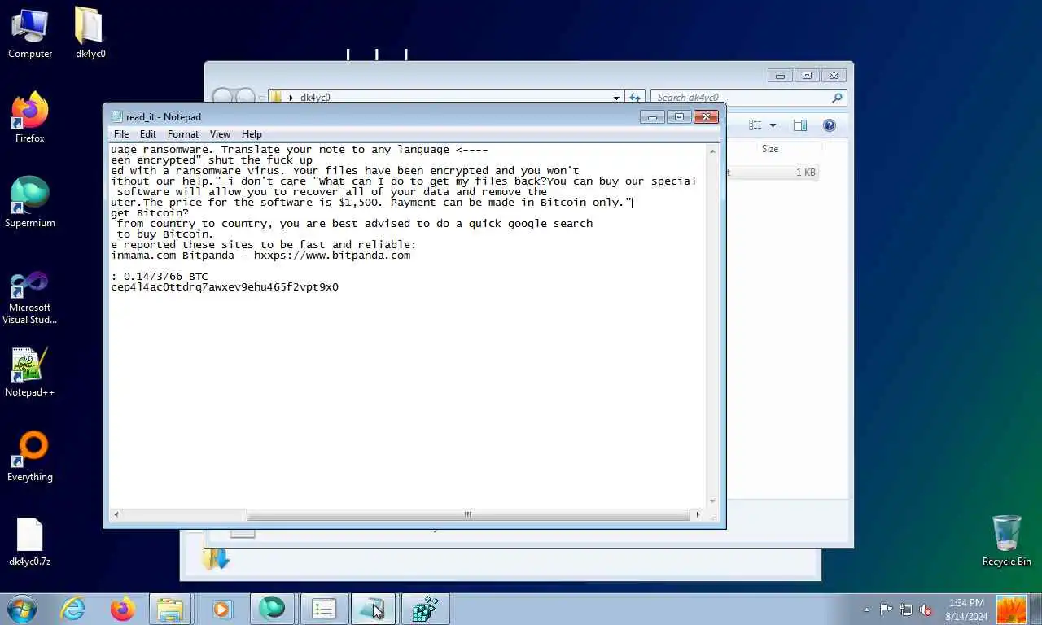Maximize the dk4yc0 Explorer window

click(807, 76)
